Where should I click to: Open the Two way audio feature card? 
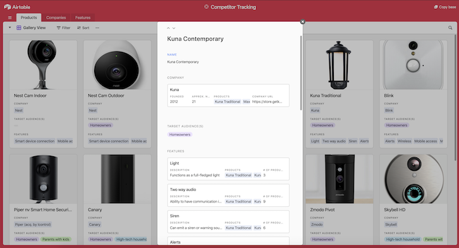coord(228,195)
